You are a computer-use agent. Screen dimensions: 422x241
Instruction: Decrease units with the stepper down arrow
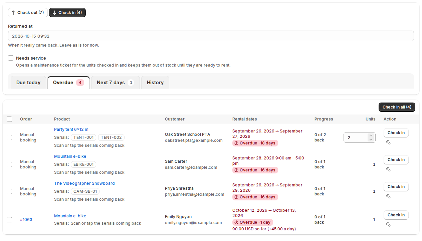371,139
